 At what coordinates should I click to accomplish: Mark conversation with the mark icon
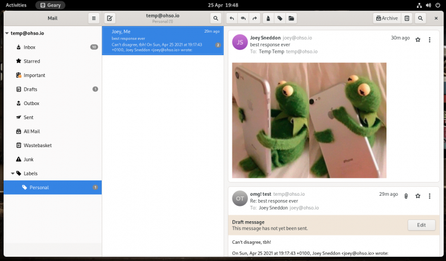[x=268, y=18]
